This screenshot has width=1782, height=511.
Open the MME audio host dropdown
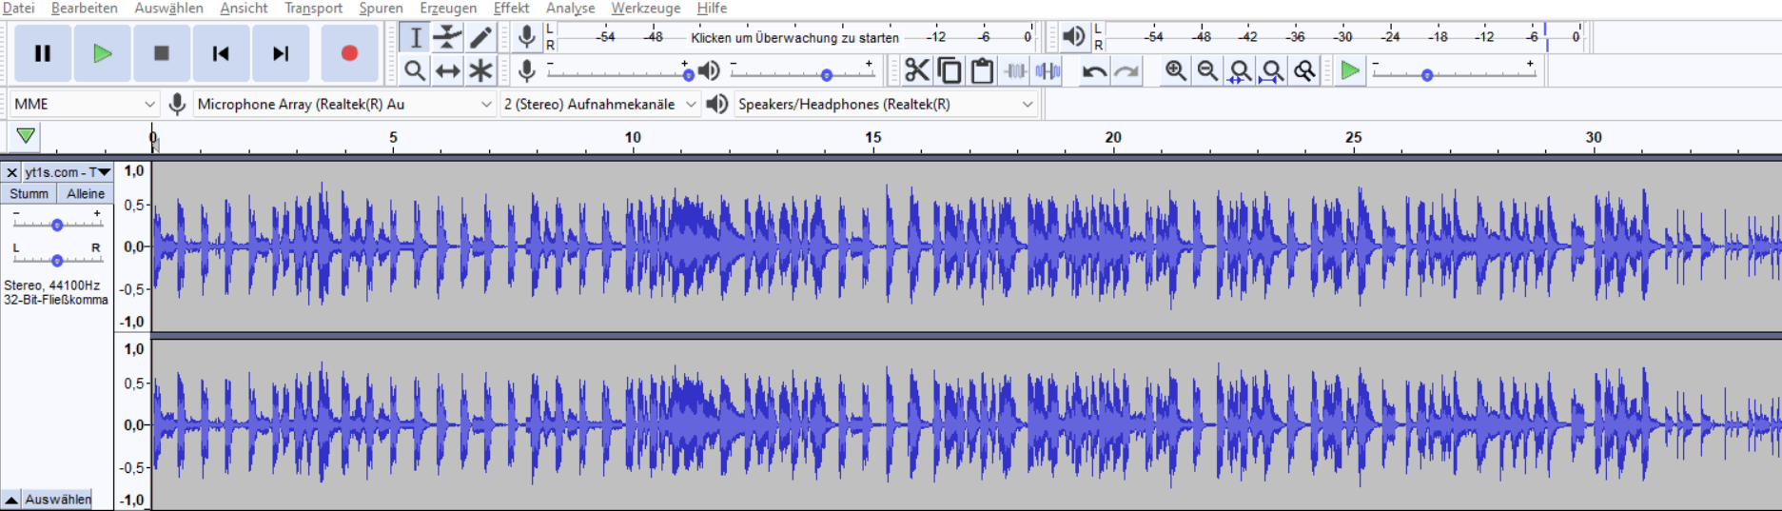click(x=84, y=105)
